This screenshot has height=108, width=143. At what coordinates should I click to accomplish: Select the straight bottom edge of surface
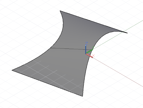coord(47,83)
